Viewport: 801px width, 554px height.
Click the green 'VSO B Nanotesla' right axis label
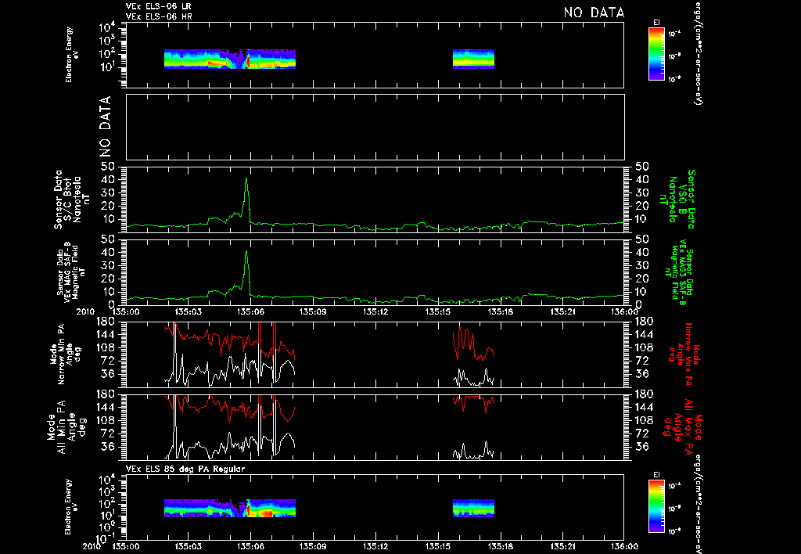pos(677,200)
